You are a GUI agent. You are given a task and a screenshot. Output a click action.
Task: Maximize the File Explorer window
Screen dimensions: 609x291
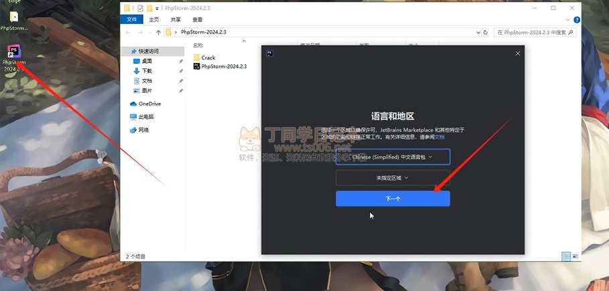[x=553, y=8]
